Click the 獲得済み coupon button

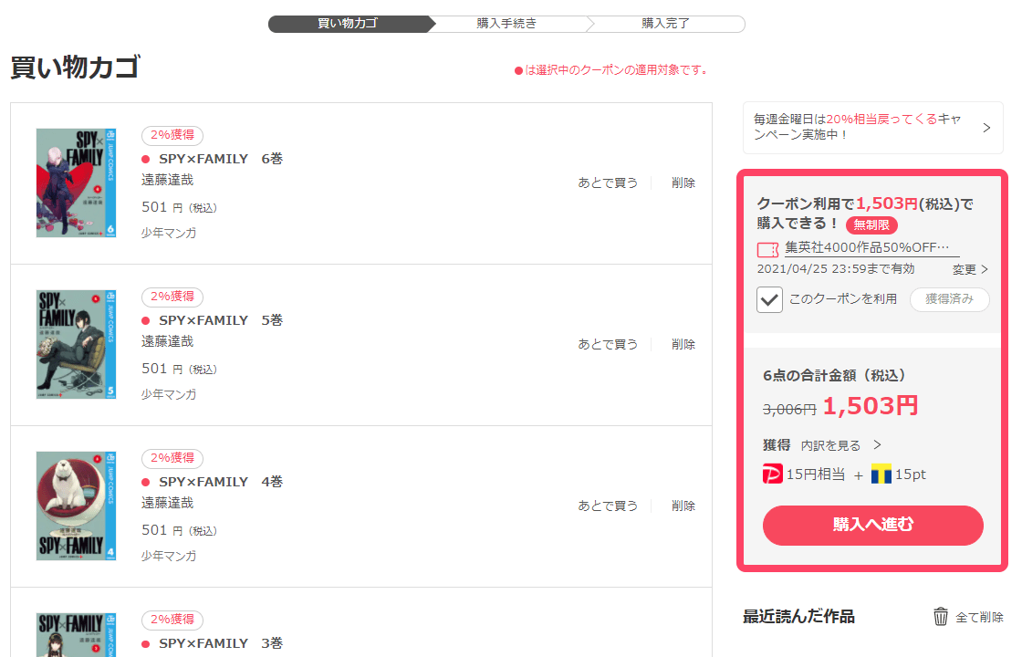click(x=950, y=299)
